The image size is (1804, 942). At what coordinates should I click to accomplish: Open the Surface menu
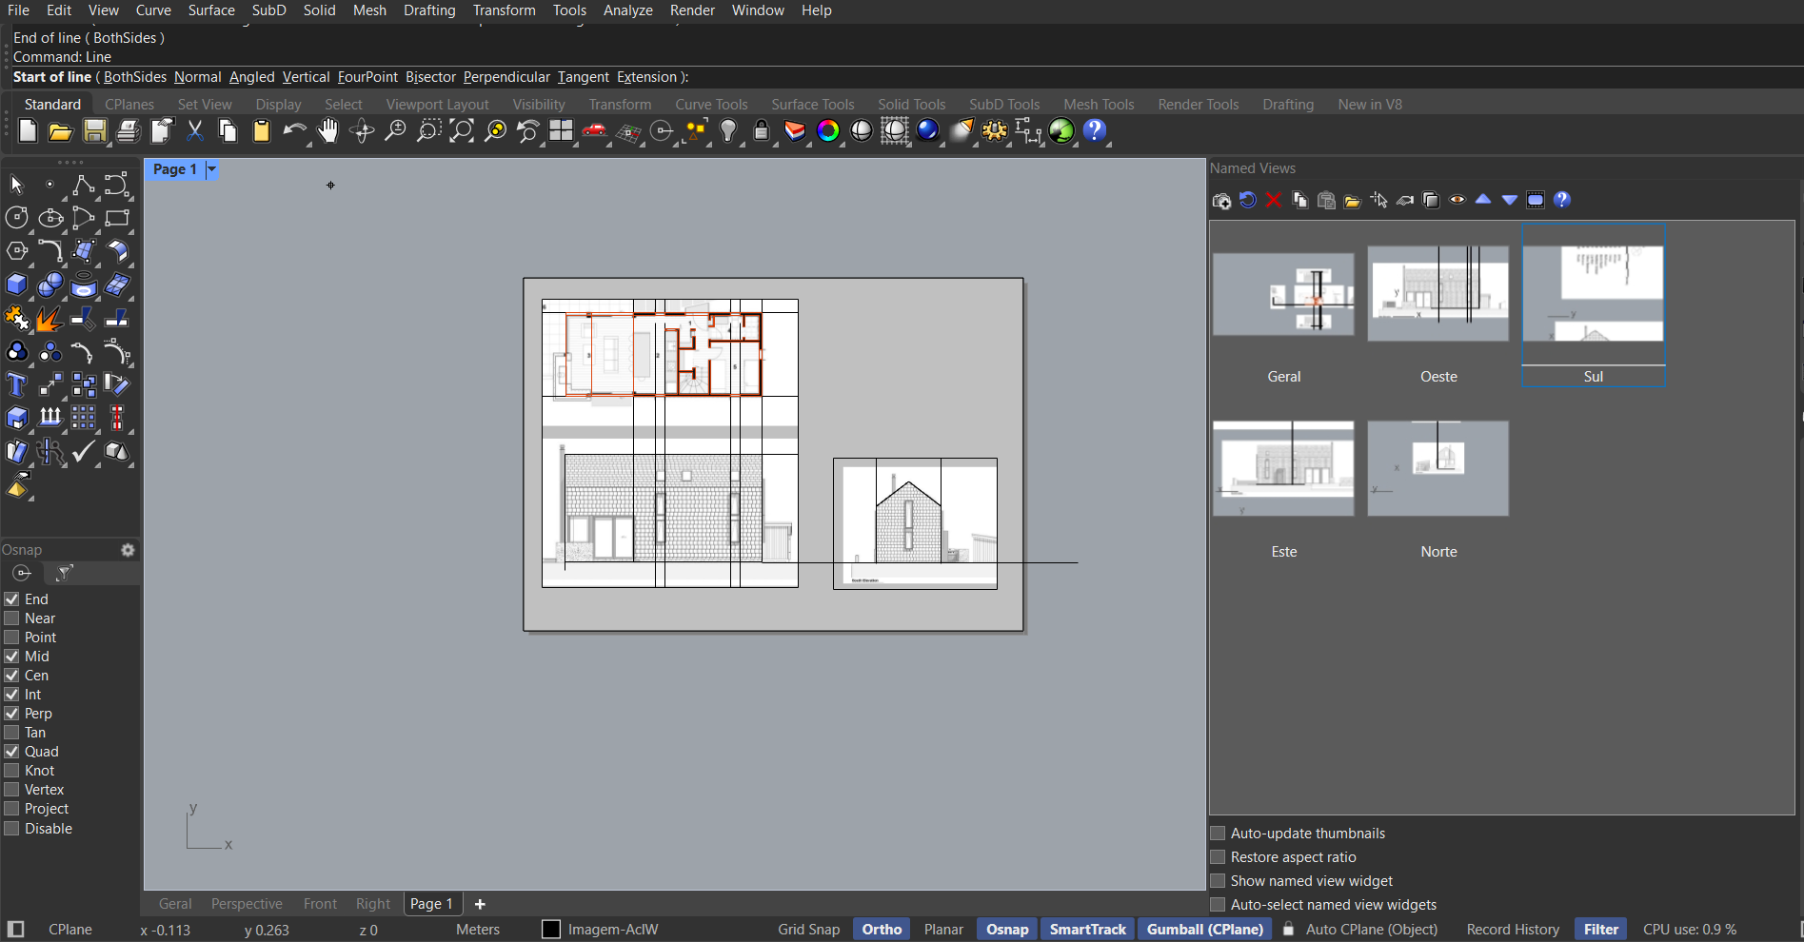point(211,10)
